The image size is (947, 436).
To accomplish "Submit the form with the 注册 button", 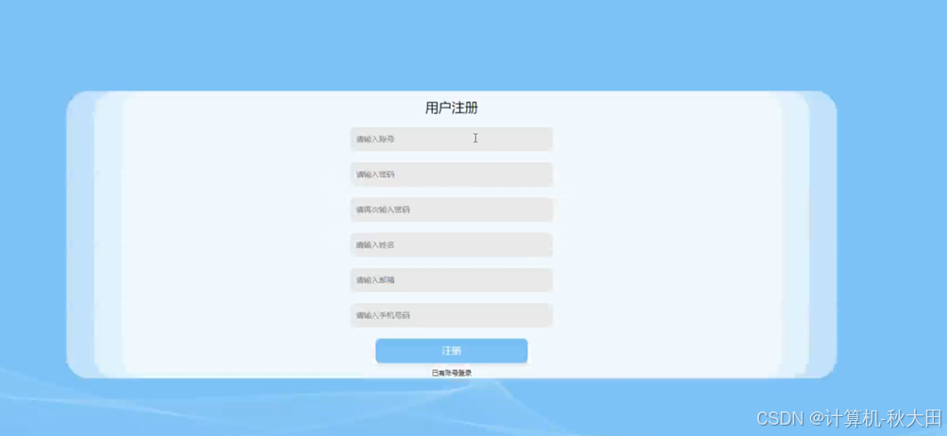I will (x=452, y=351).
